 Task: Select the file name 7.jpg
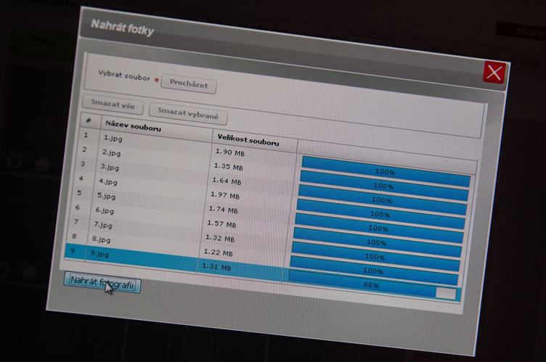(x=103, y=225)
